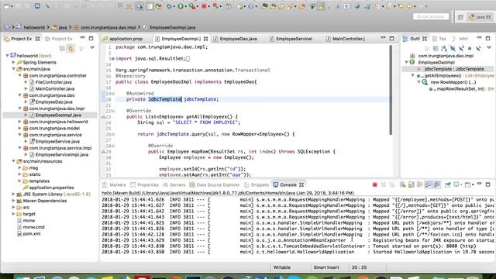The image size is (496, 279).
Task: Open the New file wizard icon
Action: coord(7,6)
